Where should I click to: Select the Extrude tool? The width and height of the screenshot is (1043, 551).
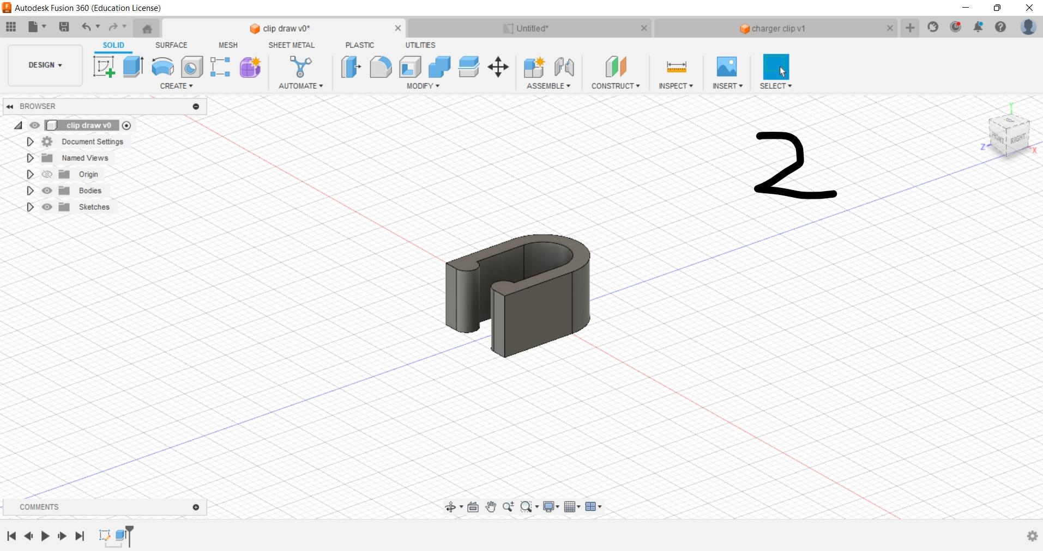pyautogui.click(x=133, y=67)
